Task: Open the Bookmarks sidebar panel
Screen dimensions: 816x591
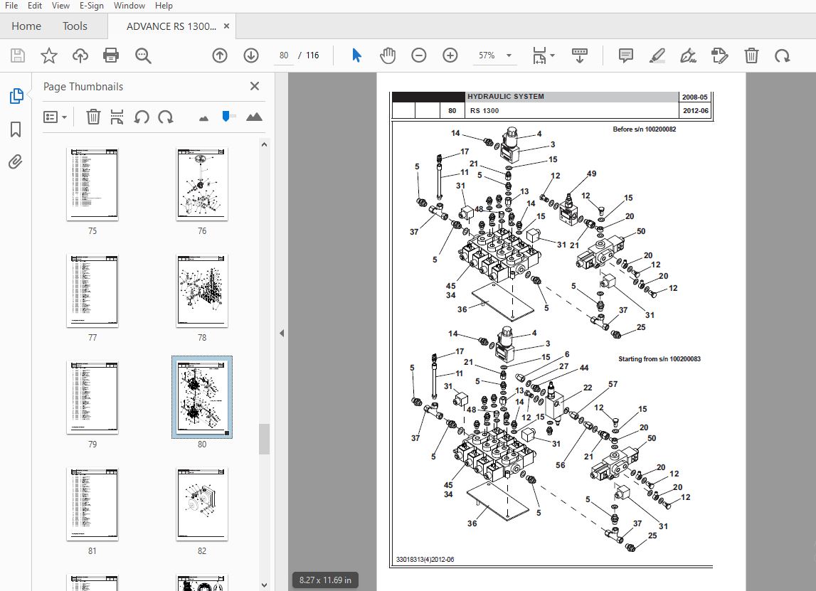Action: [x=16, y=129]
